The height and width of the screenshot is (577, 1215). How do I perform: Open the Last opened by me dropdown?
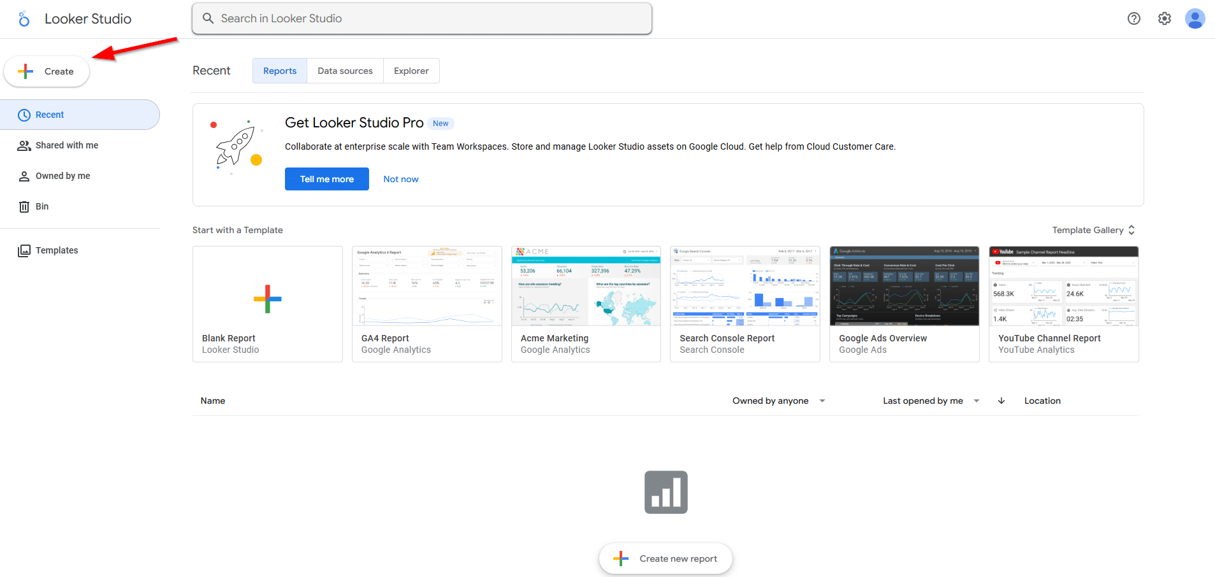tap(931, 401)
